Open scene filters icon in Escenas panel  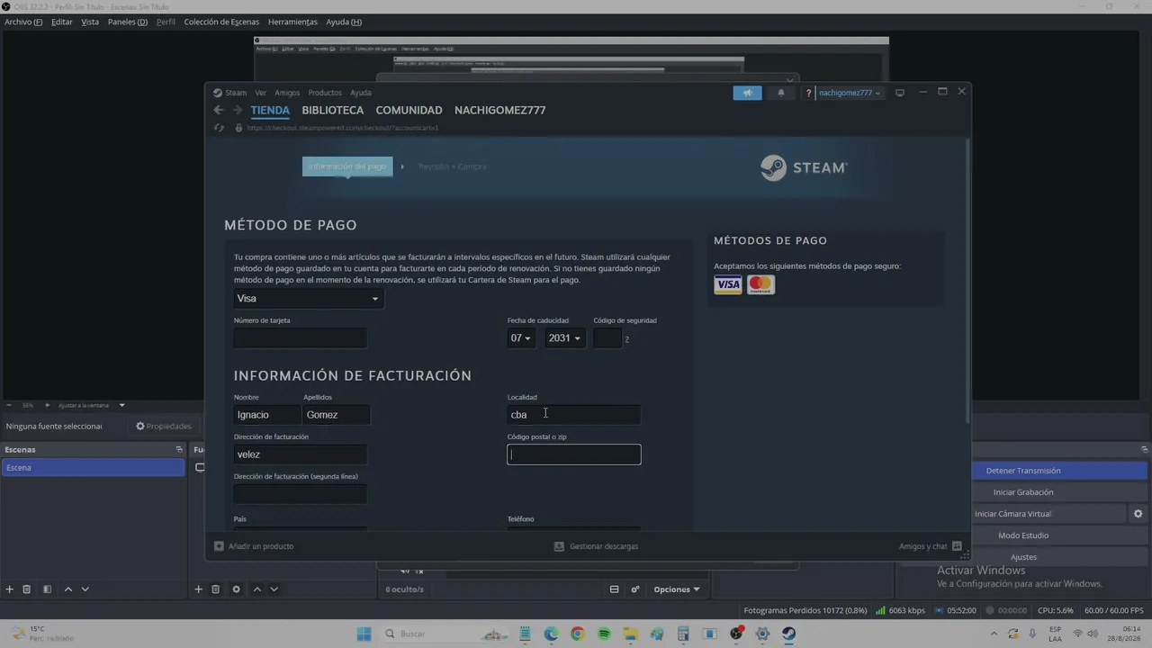click(x=47, y=589)
